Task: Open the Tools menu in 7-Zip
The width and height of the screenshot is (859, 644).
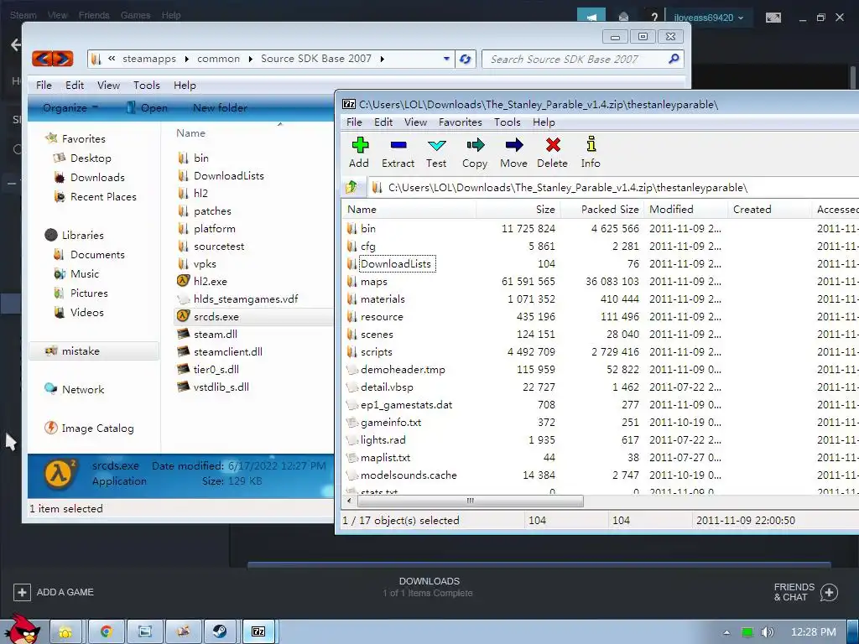Action: tap(508, 122)
